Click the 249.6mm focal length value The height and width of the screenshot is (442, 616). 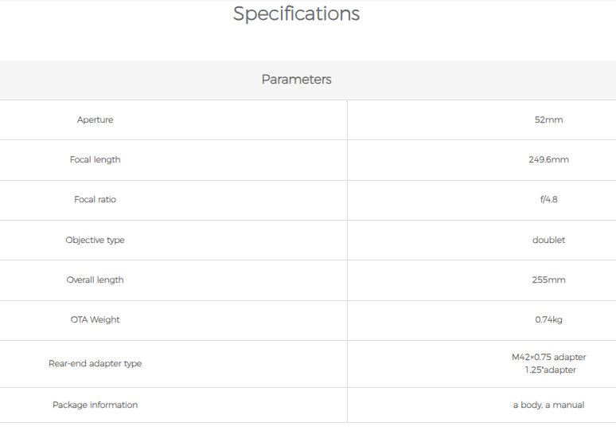pyautogui.click(x=548, y=159)
